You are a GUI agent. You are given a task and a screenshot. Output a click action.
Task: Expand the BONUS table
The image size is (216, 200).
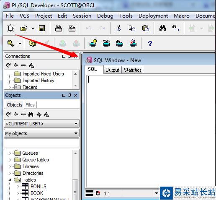(x=18, y=187)
